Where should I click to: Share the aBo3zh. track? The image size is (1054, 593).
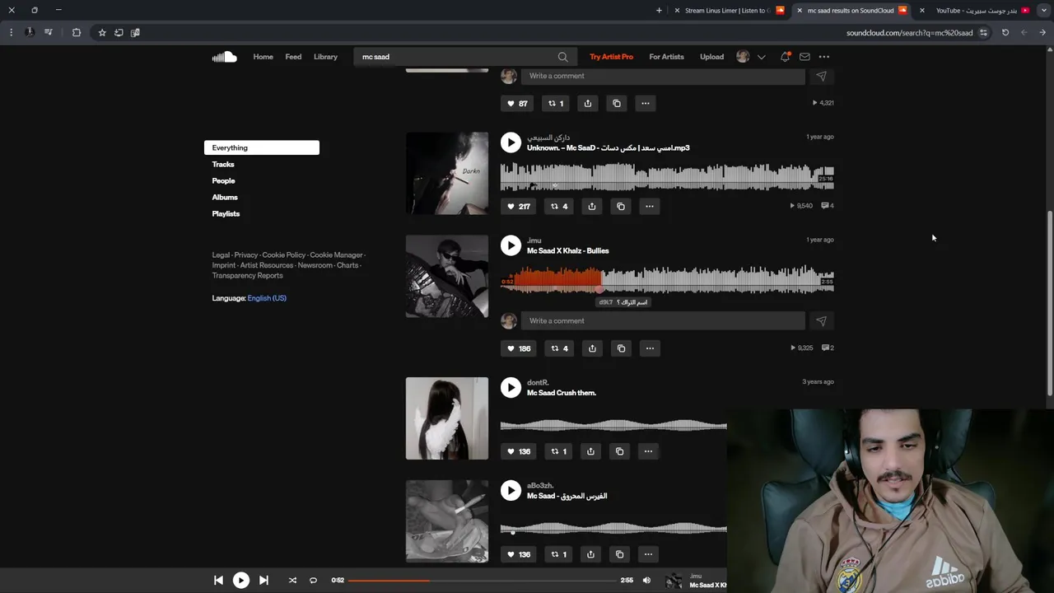590,554
